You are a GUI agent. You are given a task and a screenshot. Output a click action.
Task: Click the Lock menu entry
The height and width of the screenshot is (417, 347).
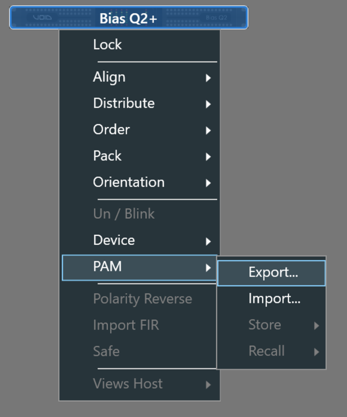click(x=107, y=44)
